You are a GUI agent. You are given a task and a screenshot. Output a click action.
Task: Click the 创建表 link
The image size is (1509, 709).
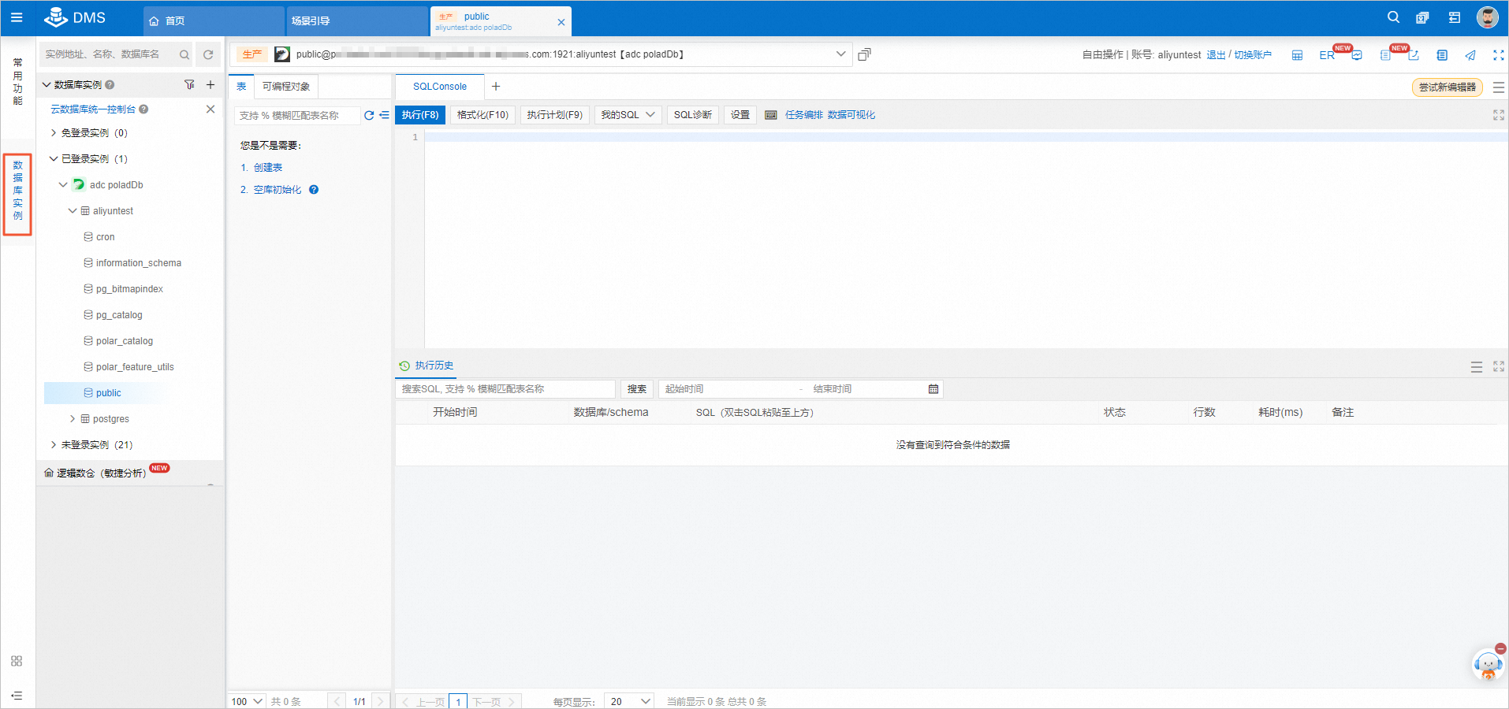coord(268,168)
